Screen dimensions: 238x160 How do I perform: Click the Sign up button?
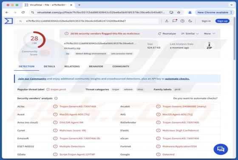(222, 21)
